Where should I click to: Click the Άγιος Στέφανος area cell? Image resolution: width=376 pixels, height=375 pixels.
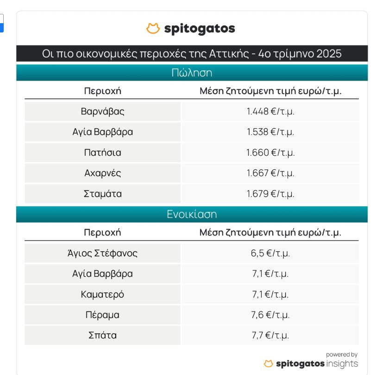(x=102, y=253)
